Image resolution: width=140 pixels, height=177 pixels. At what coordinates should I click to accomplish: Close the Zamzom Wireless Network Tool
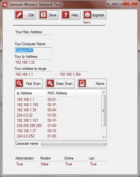coord(130,3)
